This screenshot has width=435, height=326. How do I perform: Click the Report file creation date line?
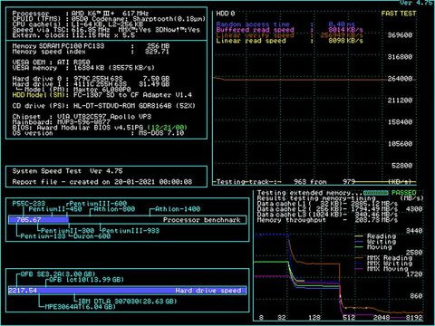pyautogui.click(x=102, y=182)
